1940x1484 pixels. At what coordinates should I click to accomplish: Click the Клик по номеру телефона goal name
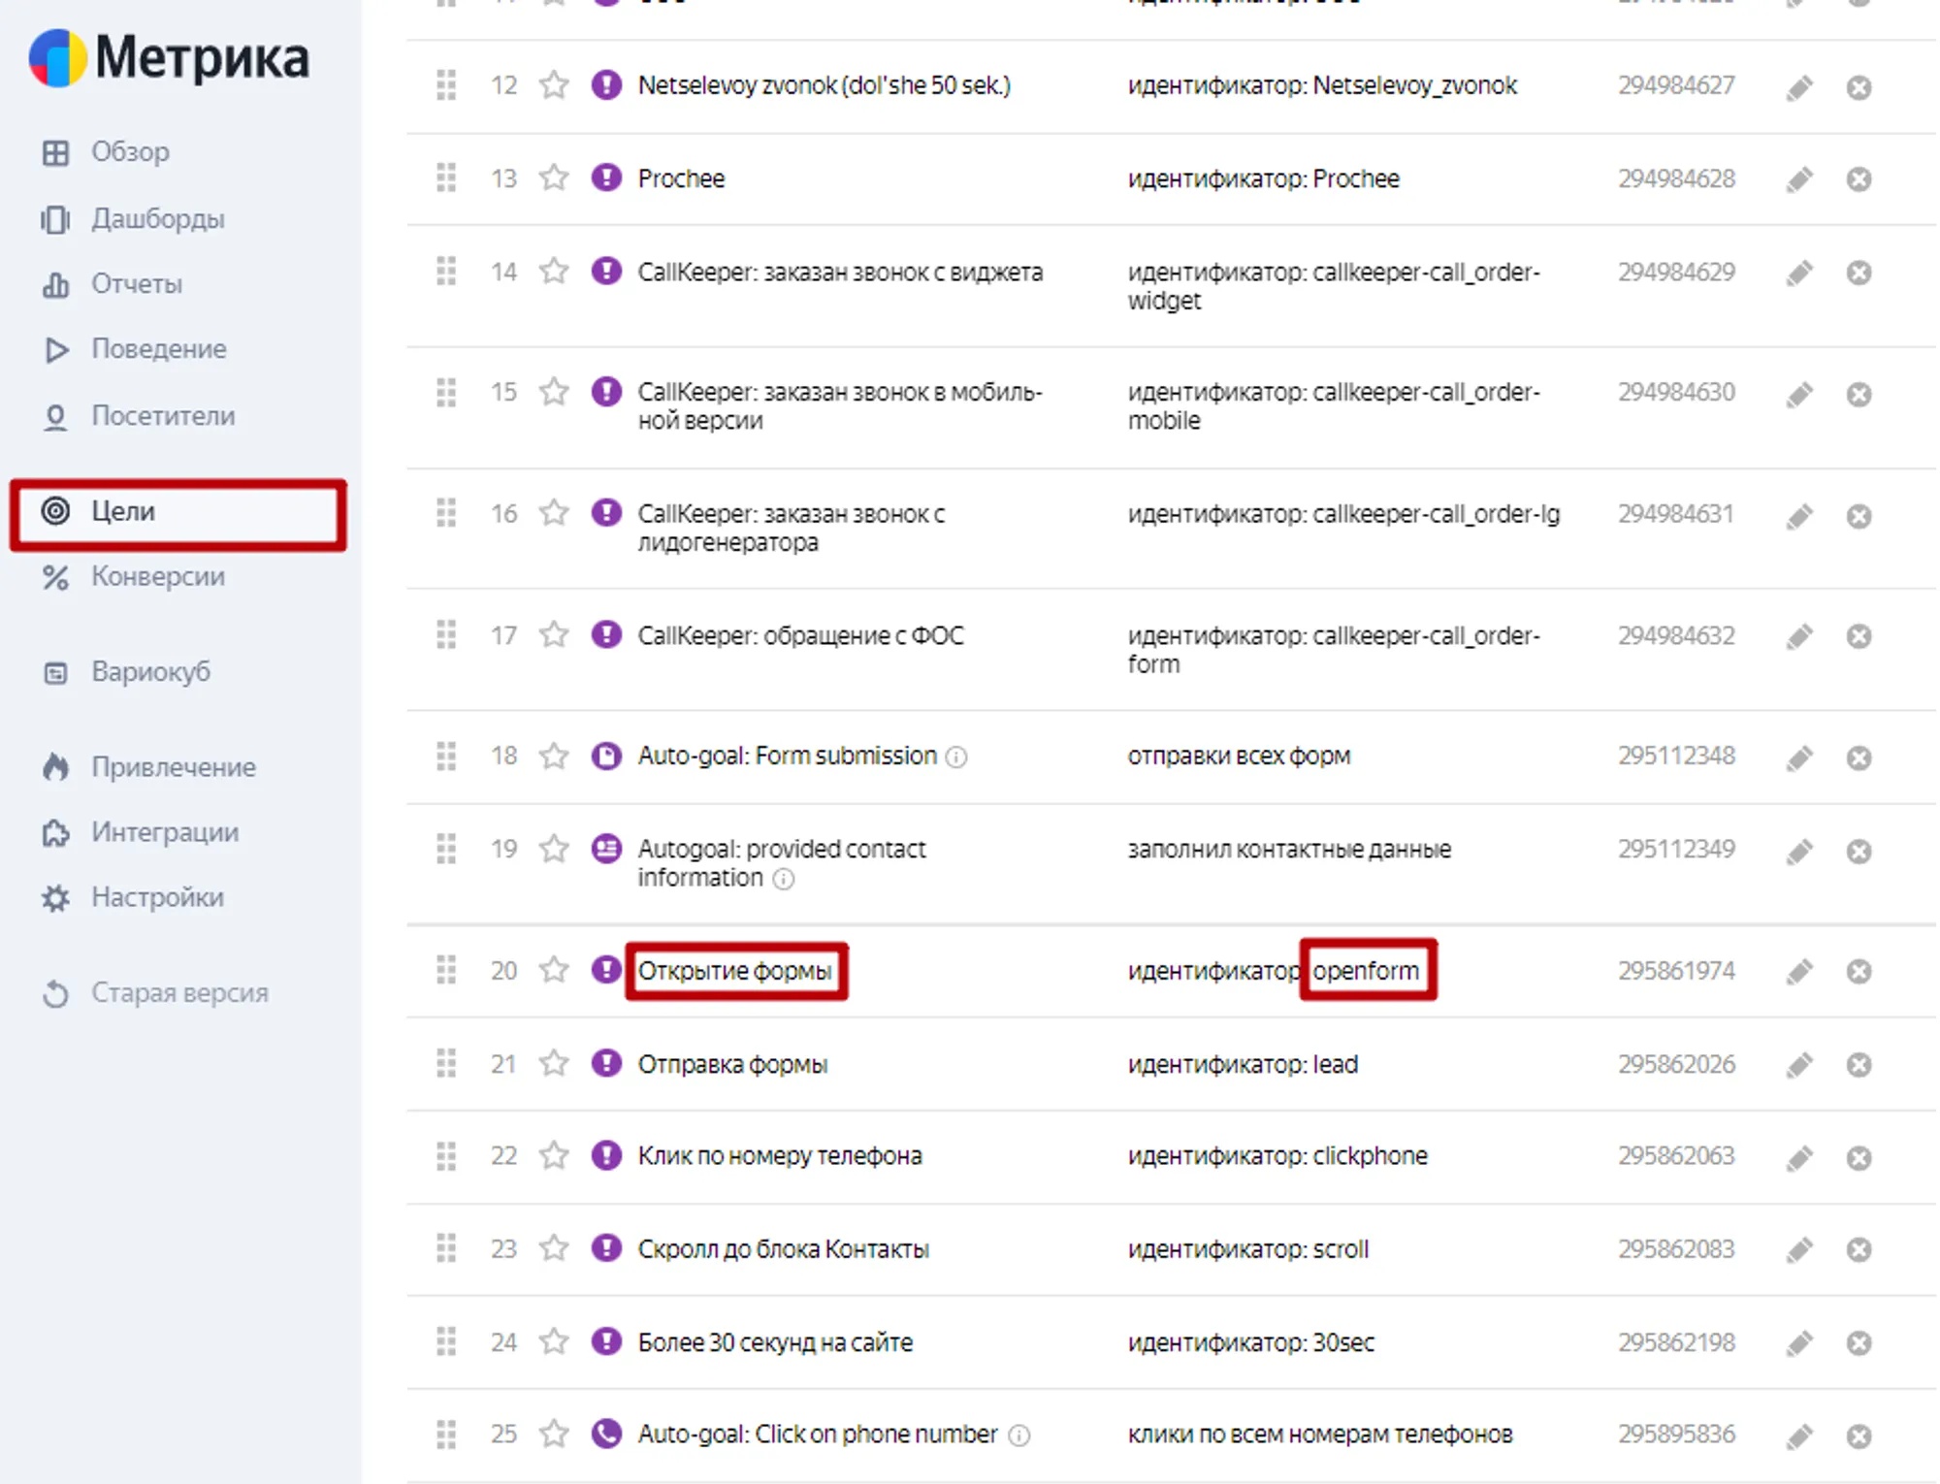(x=779, y=1156)
